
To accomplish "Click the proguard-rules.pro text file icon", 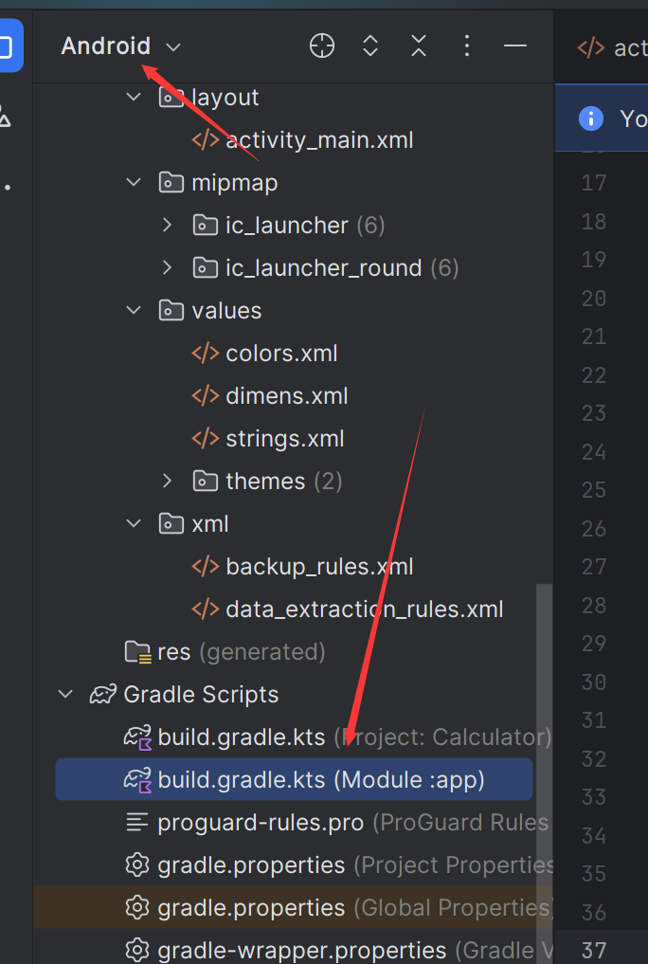I will (137, 822).
